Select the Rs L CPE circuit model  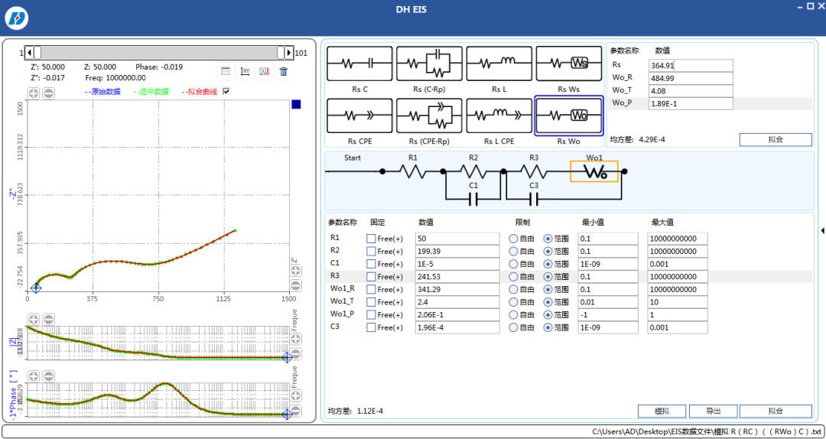(499, 115)
